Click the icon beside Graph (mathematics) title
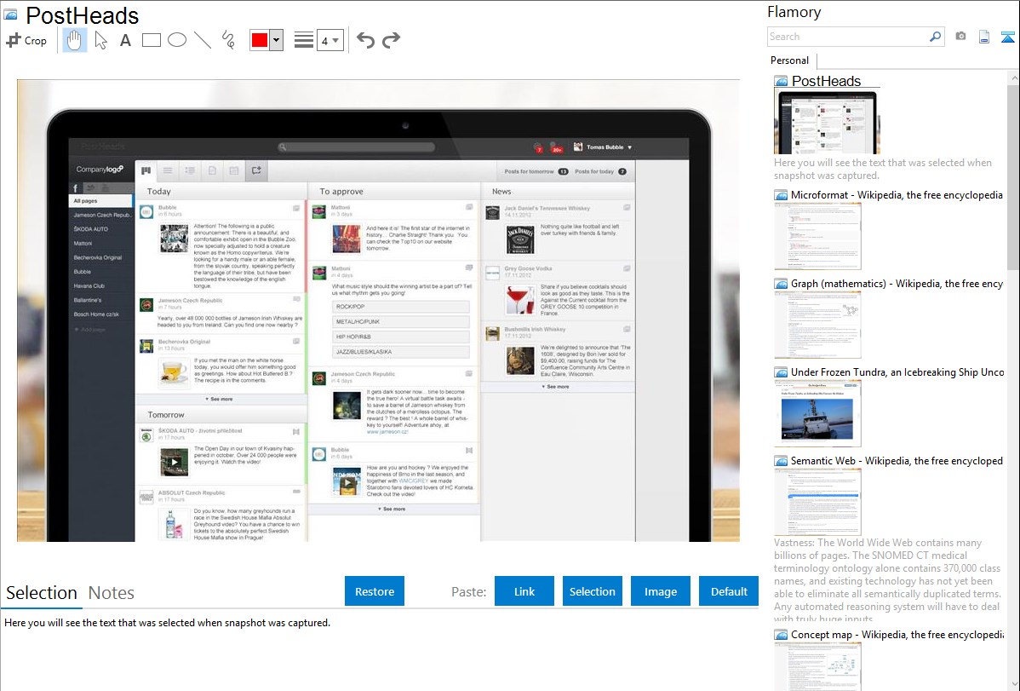The width and height of the screenshot is (1020, 691). coord(781,284)
